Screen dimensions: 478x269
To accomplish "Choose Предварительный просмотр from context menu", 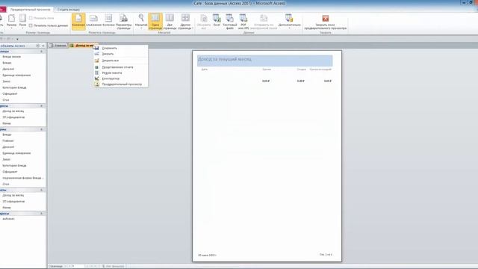I will pos(121,84).
